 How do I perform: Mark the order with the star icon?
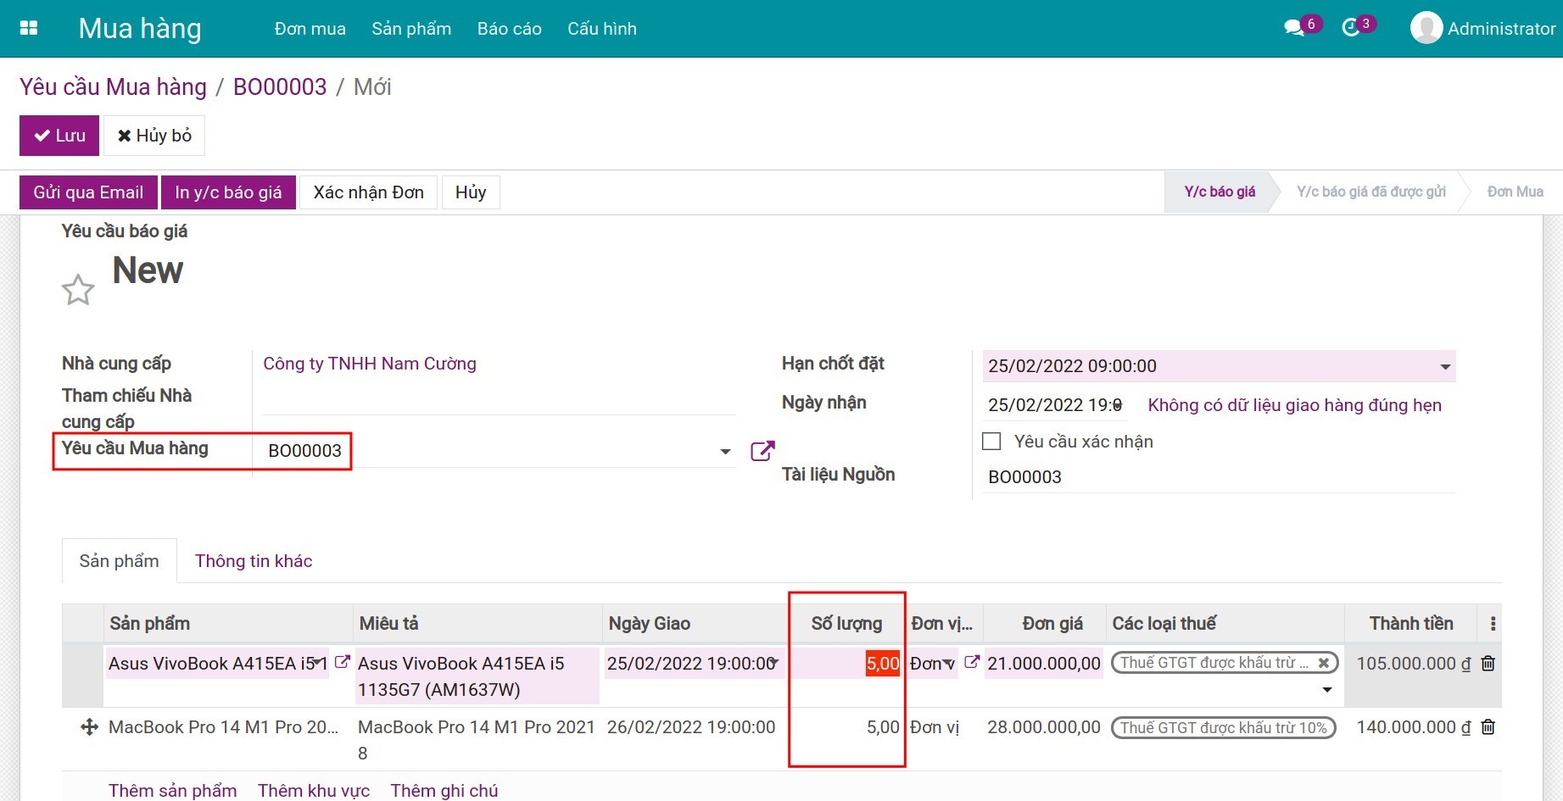point(78,290)
